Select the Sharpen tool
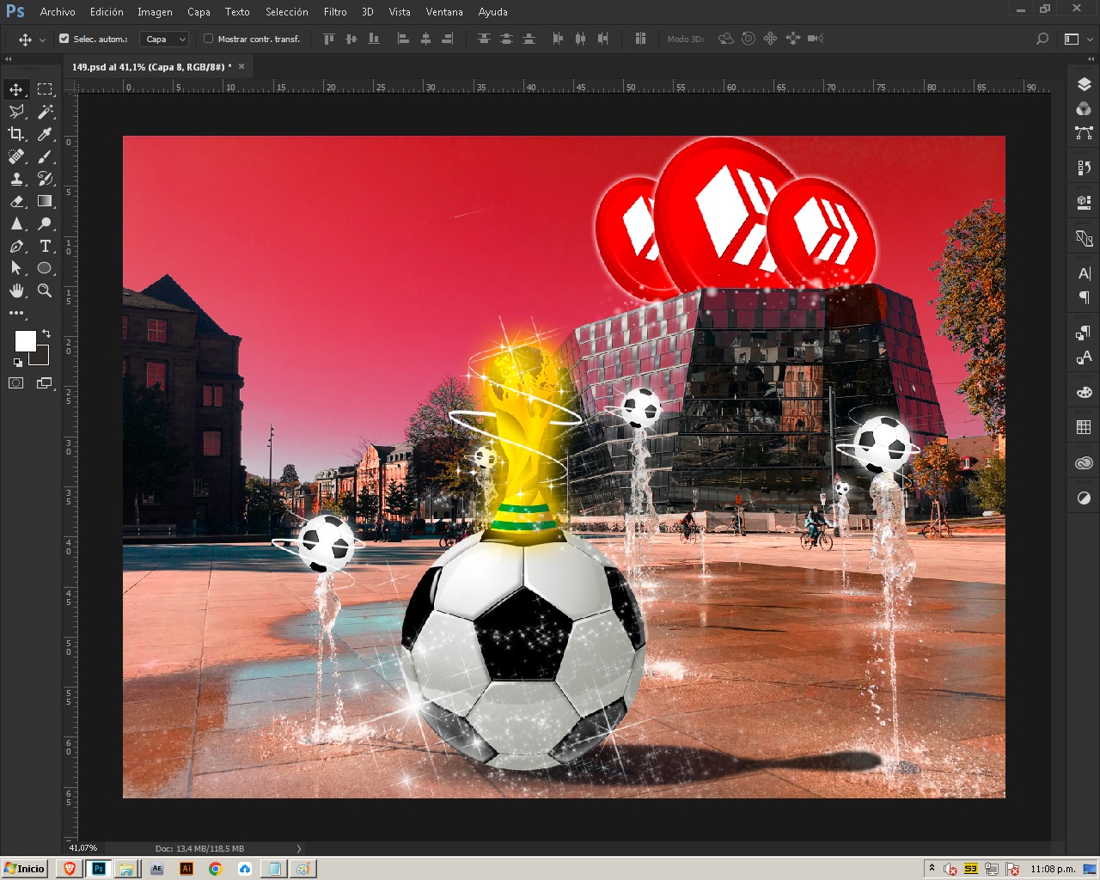Image resolution: width=1100 pixels, height=880 pixels. coord(16,223)
